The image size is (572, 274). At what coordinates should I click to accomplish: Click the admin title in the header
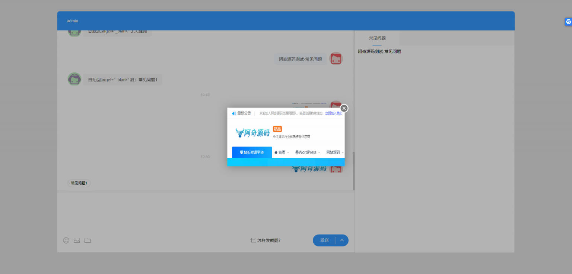pos(73,21)
